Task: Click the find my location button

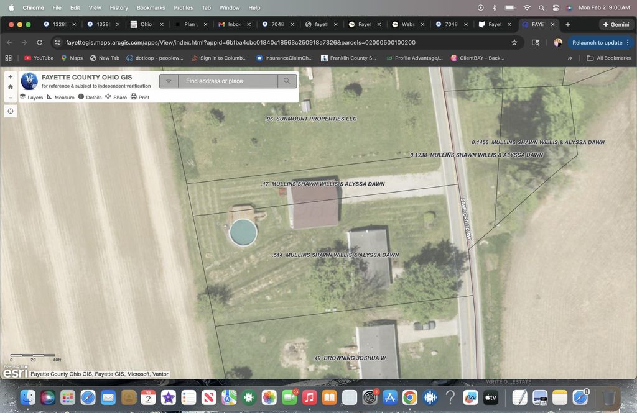Action: pyautogui.click(x=11, y=111)
